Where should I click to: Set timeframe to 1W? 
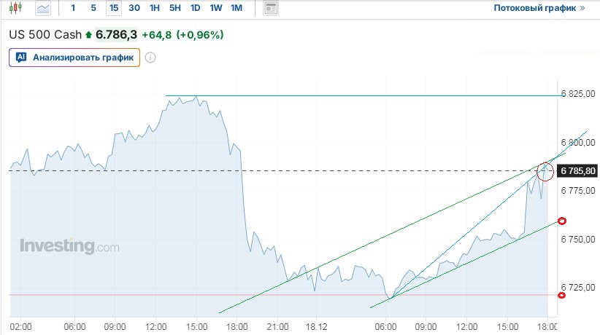[x=216, y=8]
